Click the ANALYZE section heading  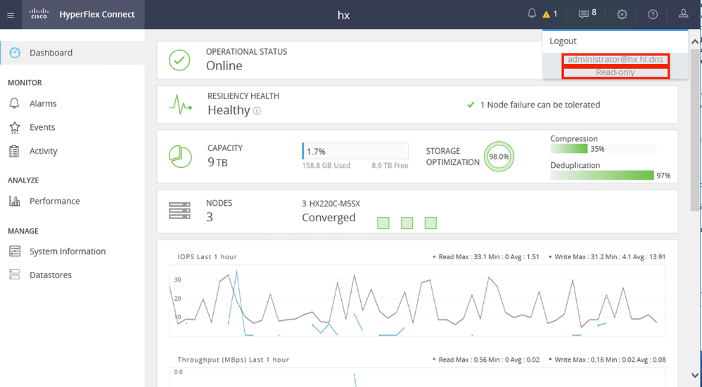pyautogui.click(x=23, y=180)
